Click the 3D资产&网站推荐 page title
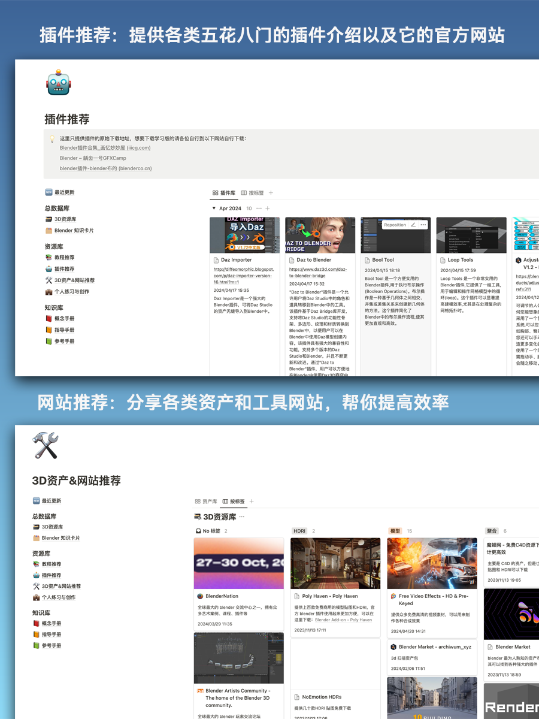Viewport: 539px width, 719px height. pyautogui.click(x=77, y=481)
